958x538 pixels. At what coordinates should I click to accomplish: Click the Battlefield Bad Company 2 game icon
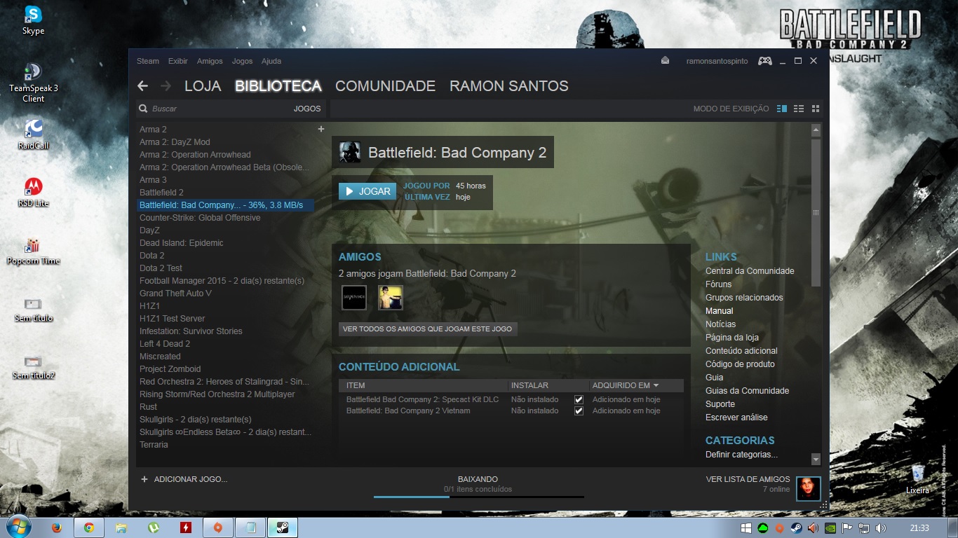click(350, 152)
